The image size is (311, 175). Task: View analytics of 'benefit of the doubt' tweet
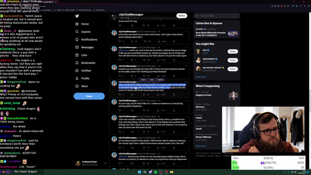tap(158, 148)
